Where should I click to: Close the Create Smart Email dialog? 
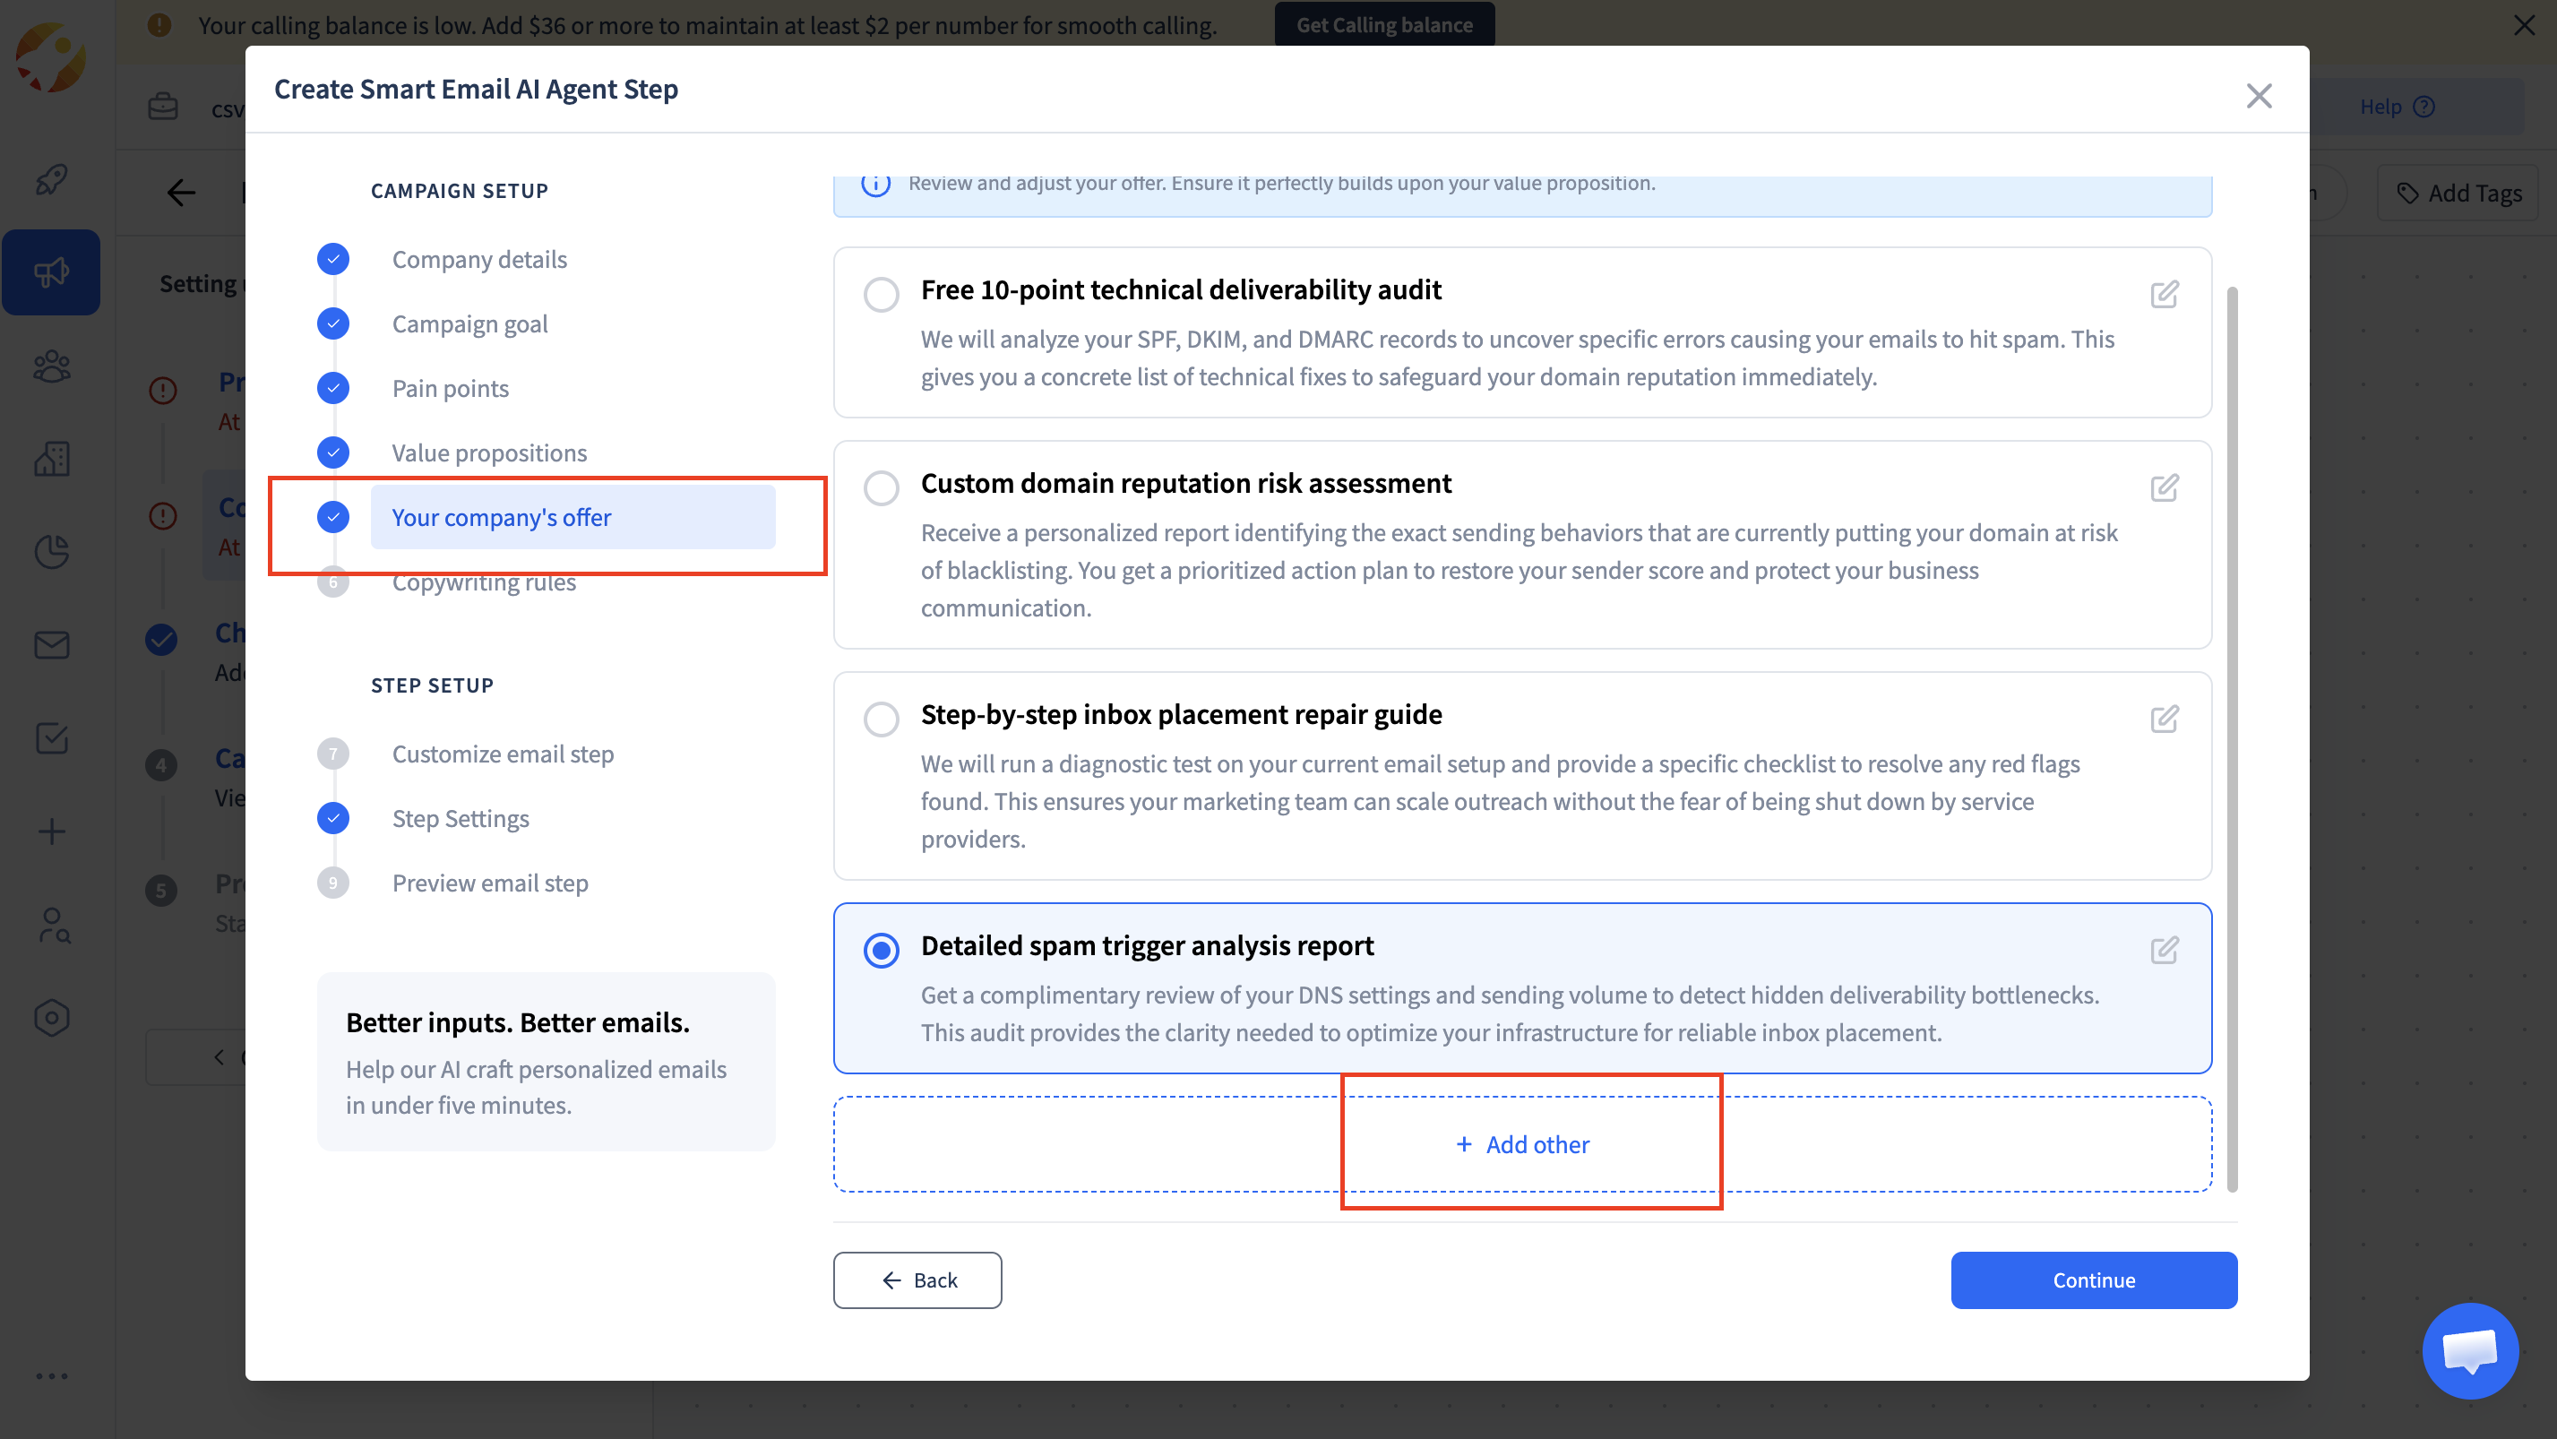point(2260,96)
